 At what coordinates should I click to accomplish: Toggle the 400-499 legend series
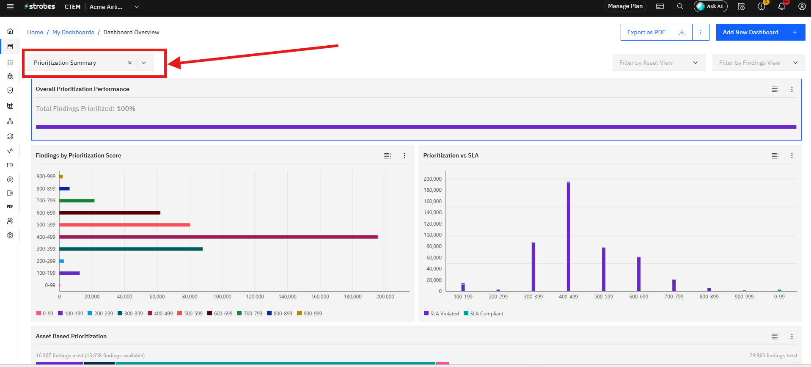[160, 314]
